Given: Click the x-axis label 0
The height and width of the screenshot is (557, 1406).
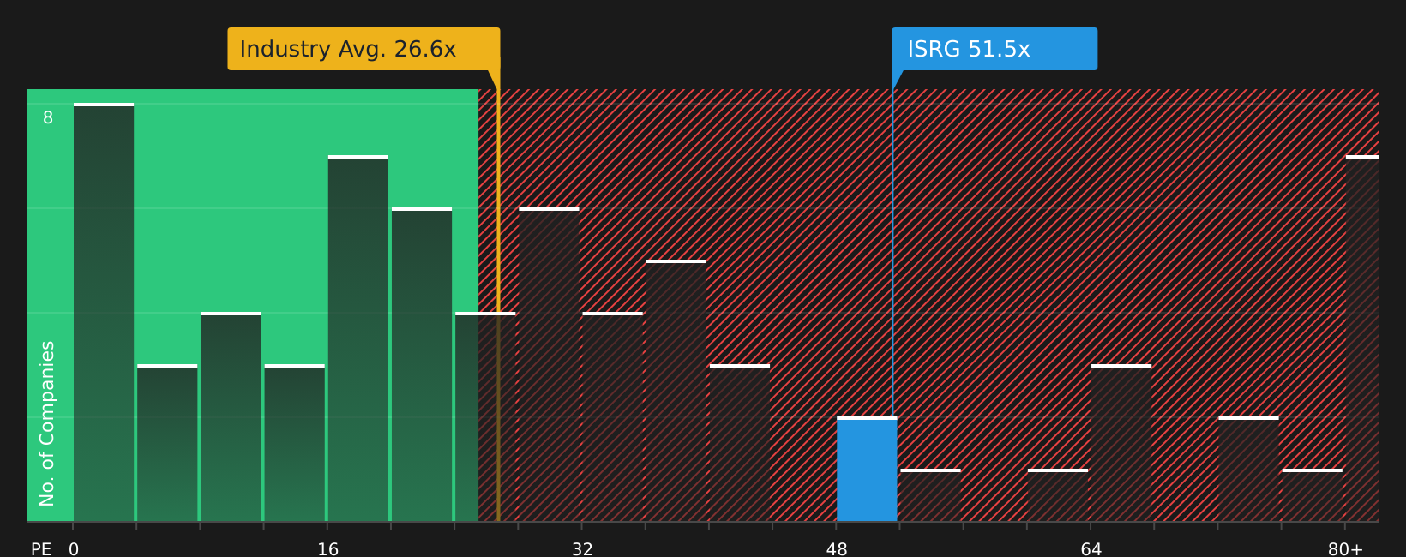Looking at the screenshot, I should pos(74,549).
